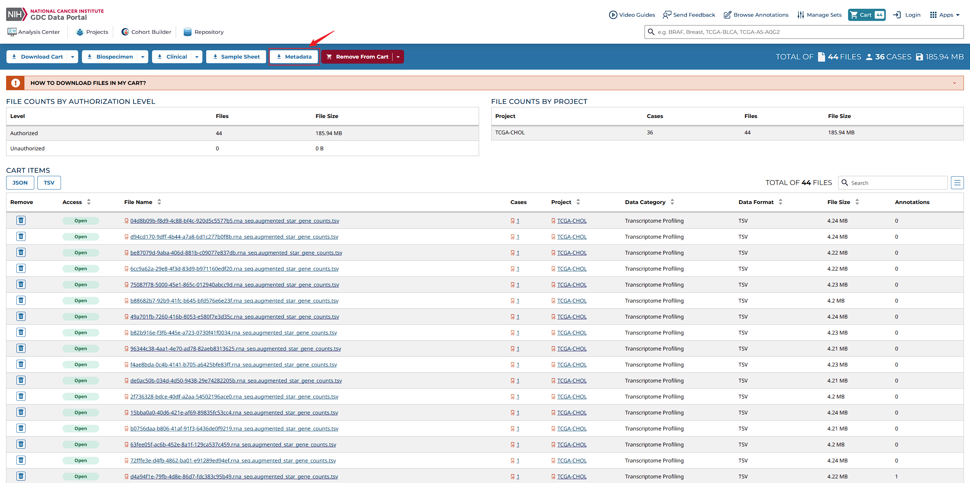Remove file 96344c38 via its trash icon
The height and width of the screenshot is (483, 970).
[x=21, y=348]
